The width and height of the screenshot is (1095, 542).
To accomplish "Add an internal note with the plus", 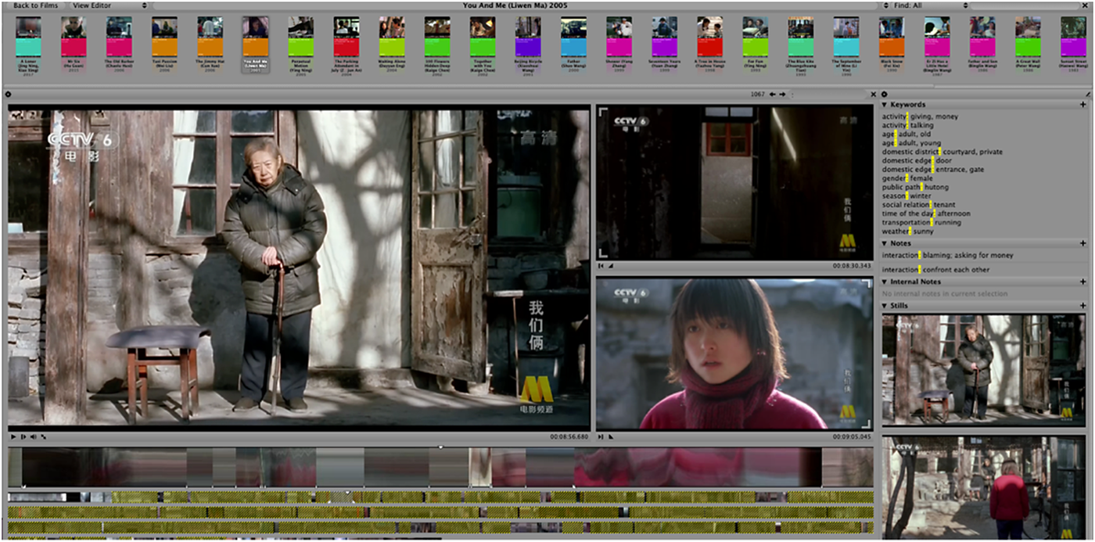I will click(x=1083, y=282).
